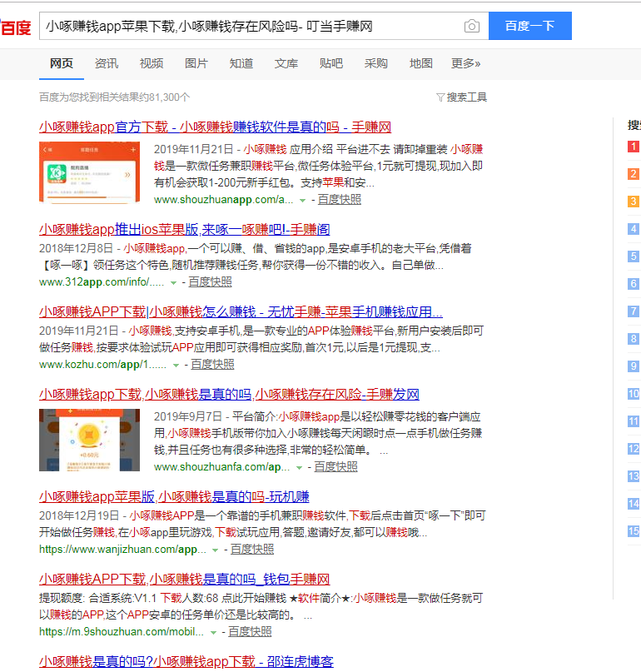Screen dimensions: 641x672
Task: Click the https://m.9shouzhuan.com URL
Action: 122,632
